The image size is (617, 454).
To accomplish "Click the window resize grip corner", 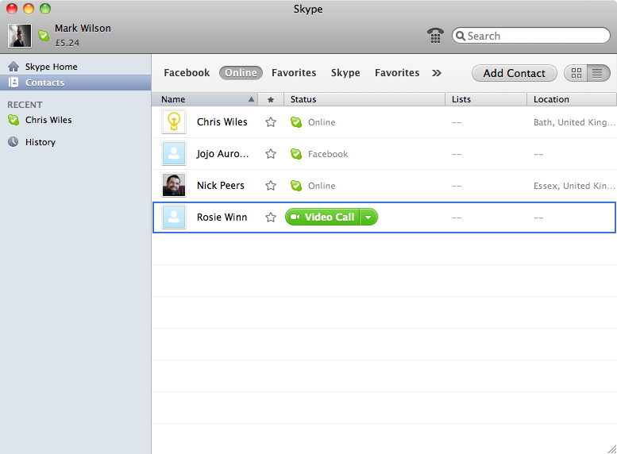I will coord(612,449).
